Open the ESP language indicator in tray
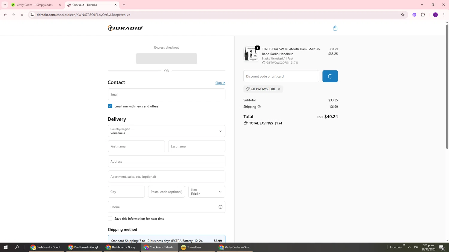This screenshot has height=252, width=449. pos(416,247)
